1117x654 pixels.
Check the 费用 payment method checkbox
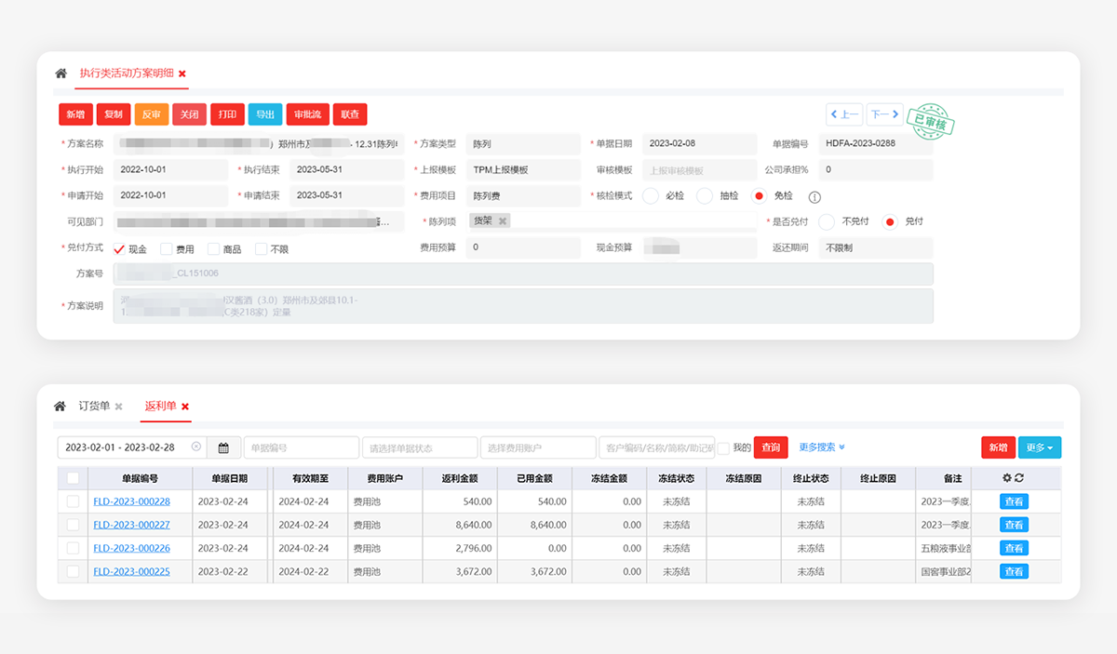coord(167,249)
